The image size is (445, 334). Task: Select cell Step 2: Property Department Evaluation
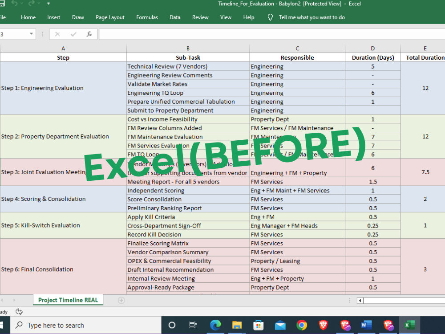(63, 136)
